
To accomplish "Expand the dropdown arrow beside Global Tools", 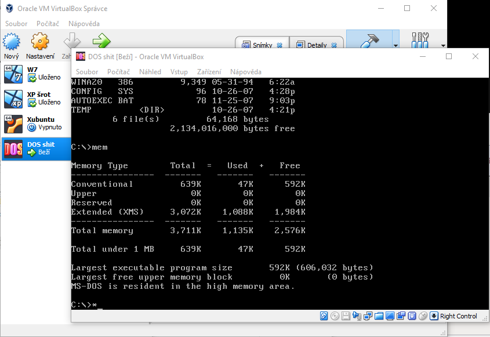I will 443,46.
